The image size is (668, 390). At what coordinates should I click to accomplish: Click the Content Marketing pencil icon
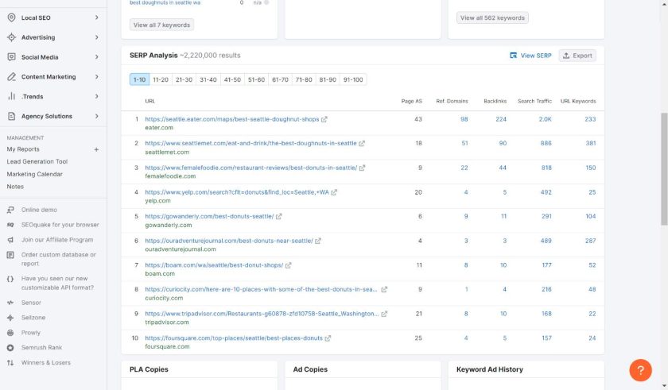pos(11,76)
